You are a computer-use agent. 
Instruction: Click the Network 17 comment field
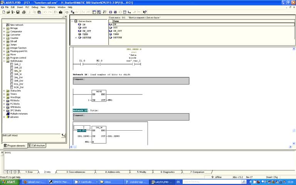pyautogui.click(x=131, y=117)
